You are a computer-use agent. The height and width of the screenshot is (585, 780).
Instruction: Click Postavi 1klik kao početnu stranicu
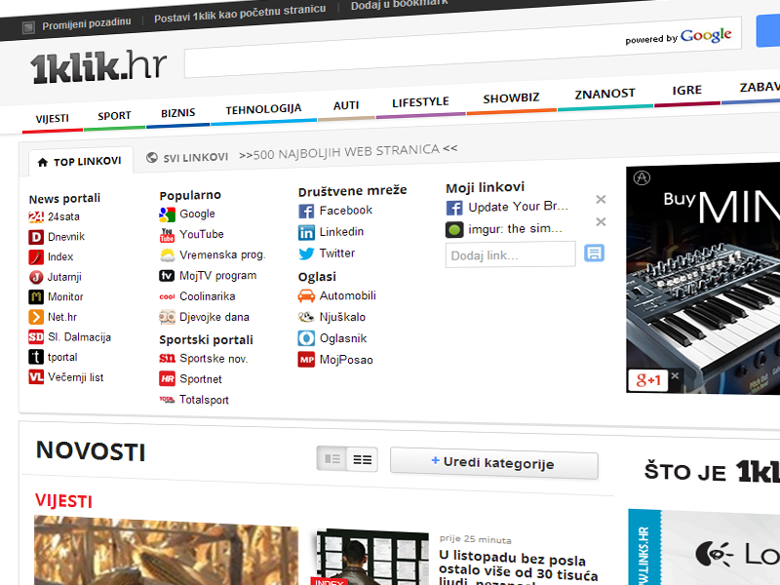point(240,14)
